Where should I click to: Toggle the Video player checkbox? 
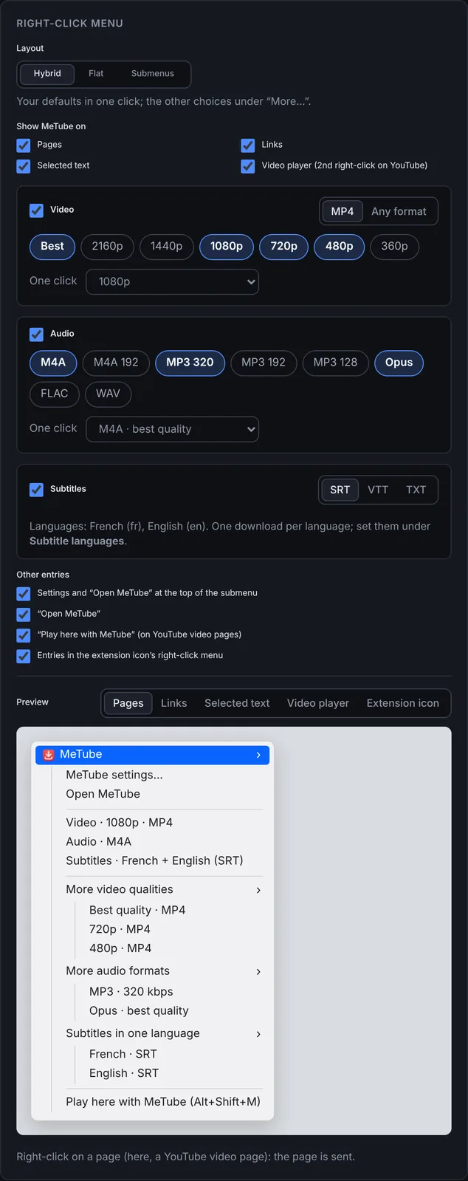(x=248, y=166)
